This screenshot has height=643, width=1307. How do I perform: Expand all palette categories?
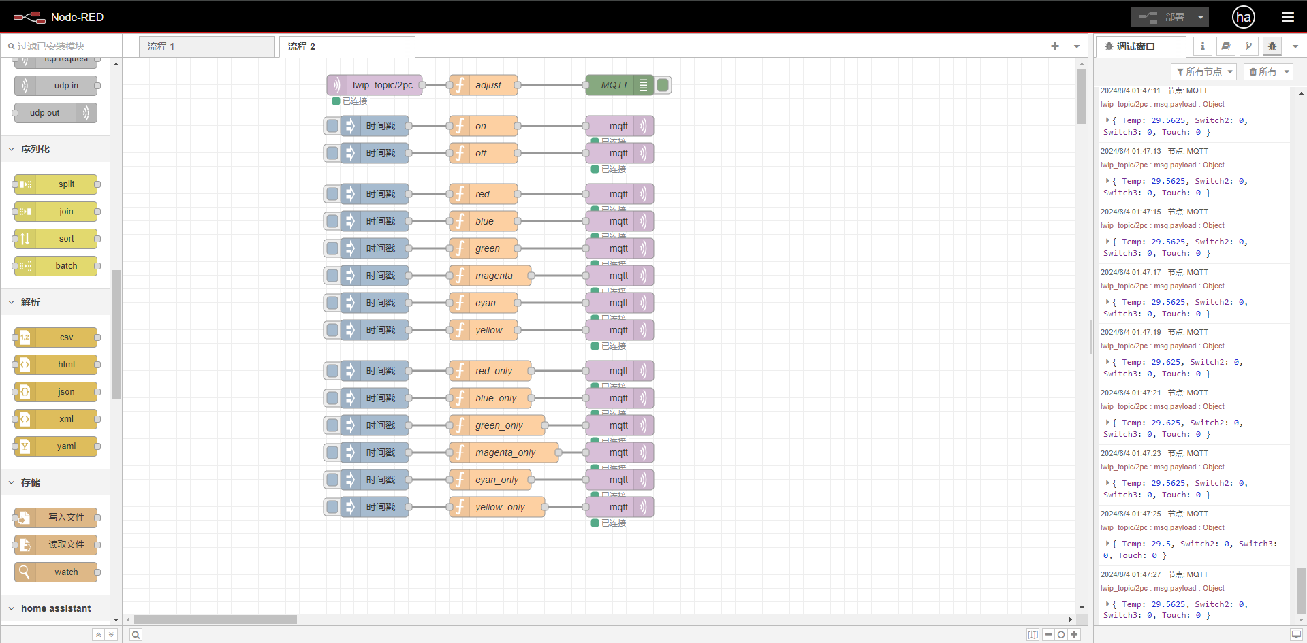click(x=112, y=635)
